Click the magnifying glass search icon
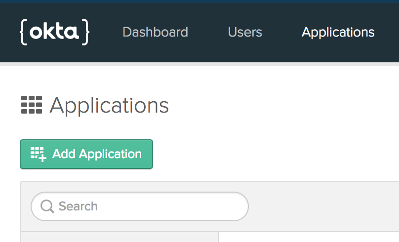 click(47, 206)
